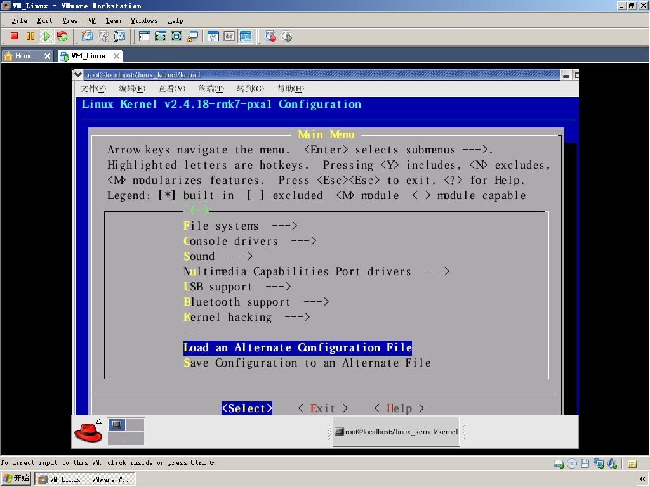This screenshot has height=487, width=650.
Task: Open terminal 查看(V) menu
Action: pyautogui.click(x=171, y=88)
